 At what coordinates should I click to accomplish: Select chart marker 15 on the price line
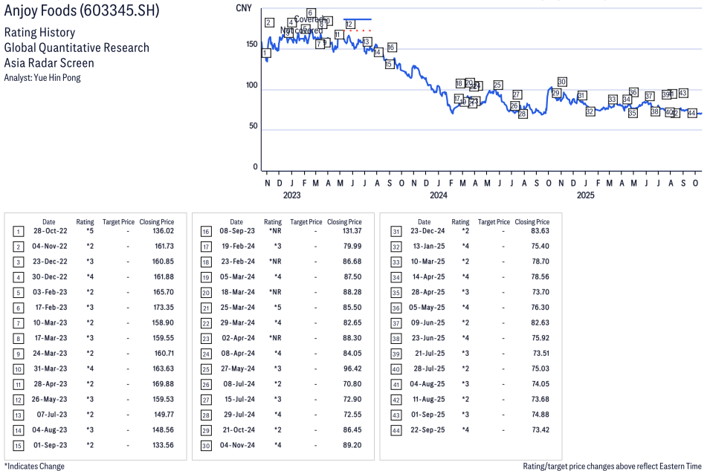(x=389, y=65)
